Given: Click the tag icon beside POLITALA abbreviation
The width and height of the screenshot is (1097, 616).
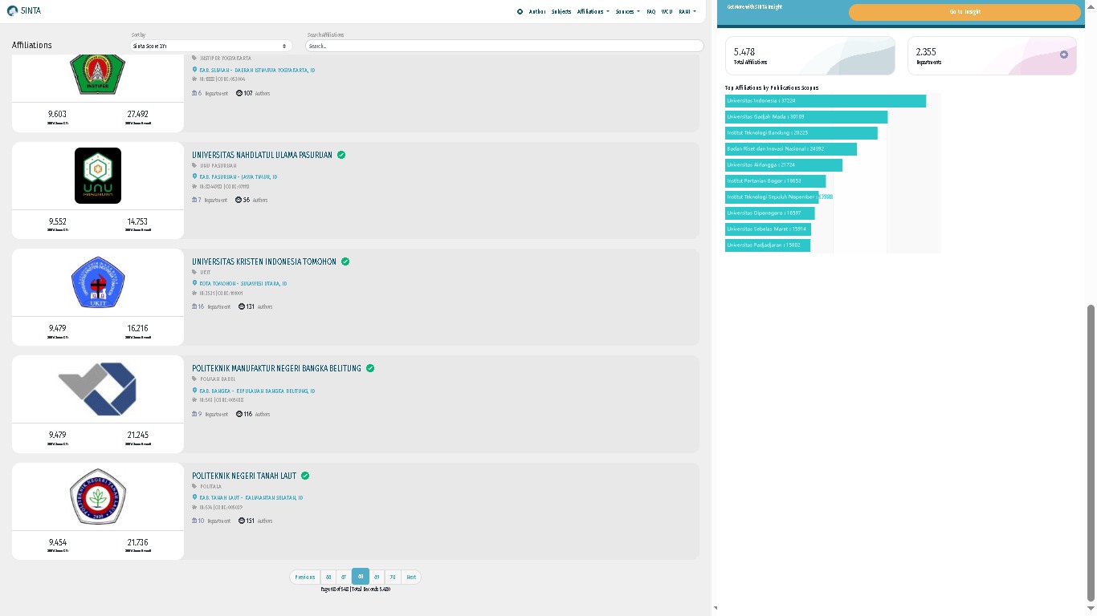Looking at the screenshot, I should (194, 486).
